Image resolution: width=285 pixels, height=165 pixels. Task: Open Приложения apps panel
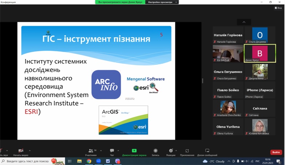(x=187, y=152)
